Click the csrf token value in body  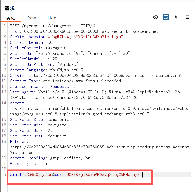pos(104,174)
